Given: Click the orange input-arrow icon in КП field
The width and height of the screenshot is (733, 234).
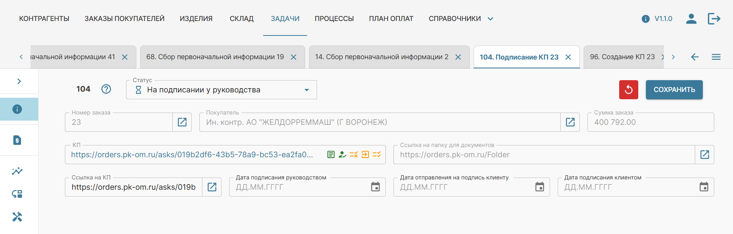Looking at the screenshot, I should pyautogui.click(x=365, y=155).
